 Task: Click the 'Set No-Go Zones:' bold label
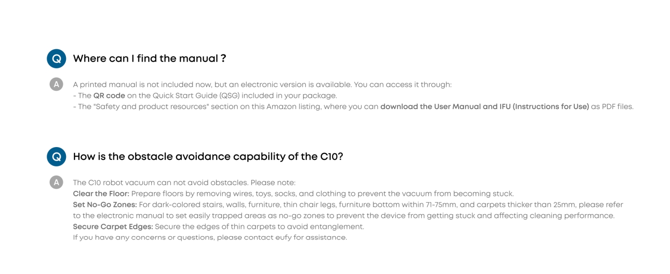click(x=105, y=205)
